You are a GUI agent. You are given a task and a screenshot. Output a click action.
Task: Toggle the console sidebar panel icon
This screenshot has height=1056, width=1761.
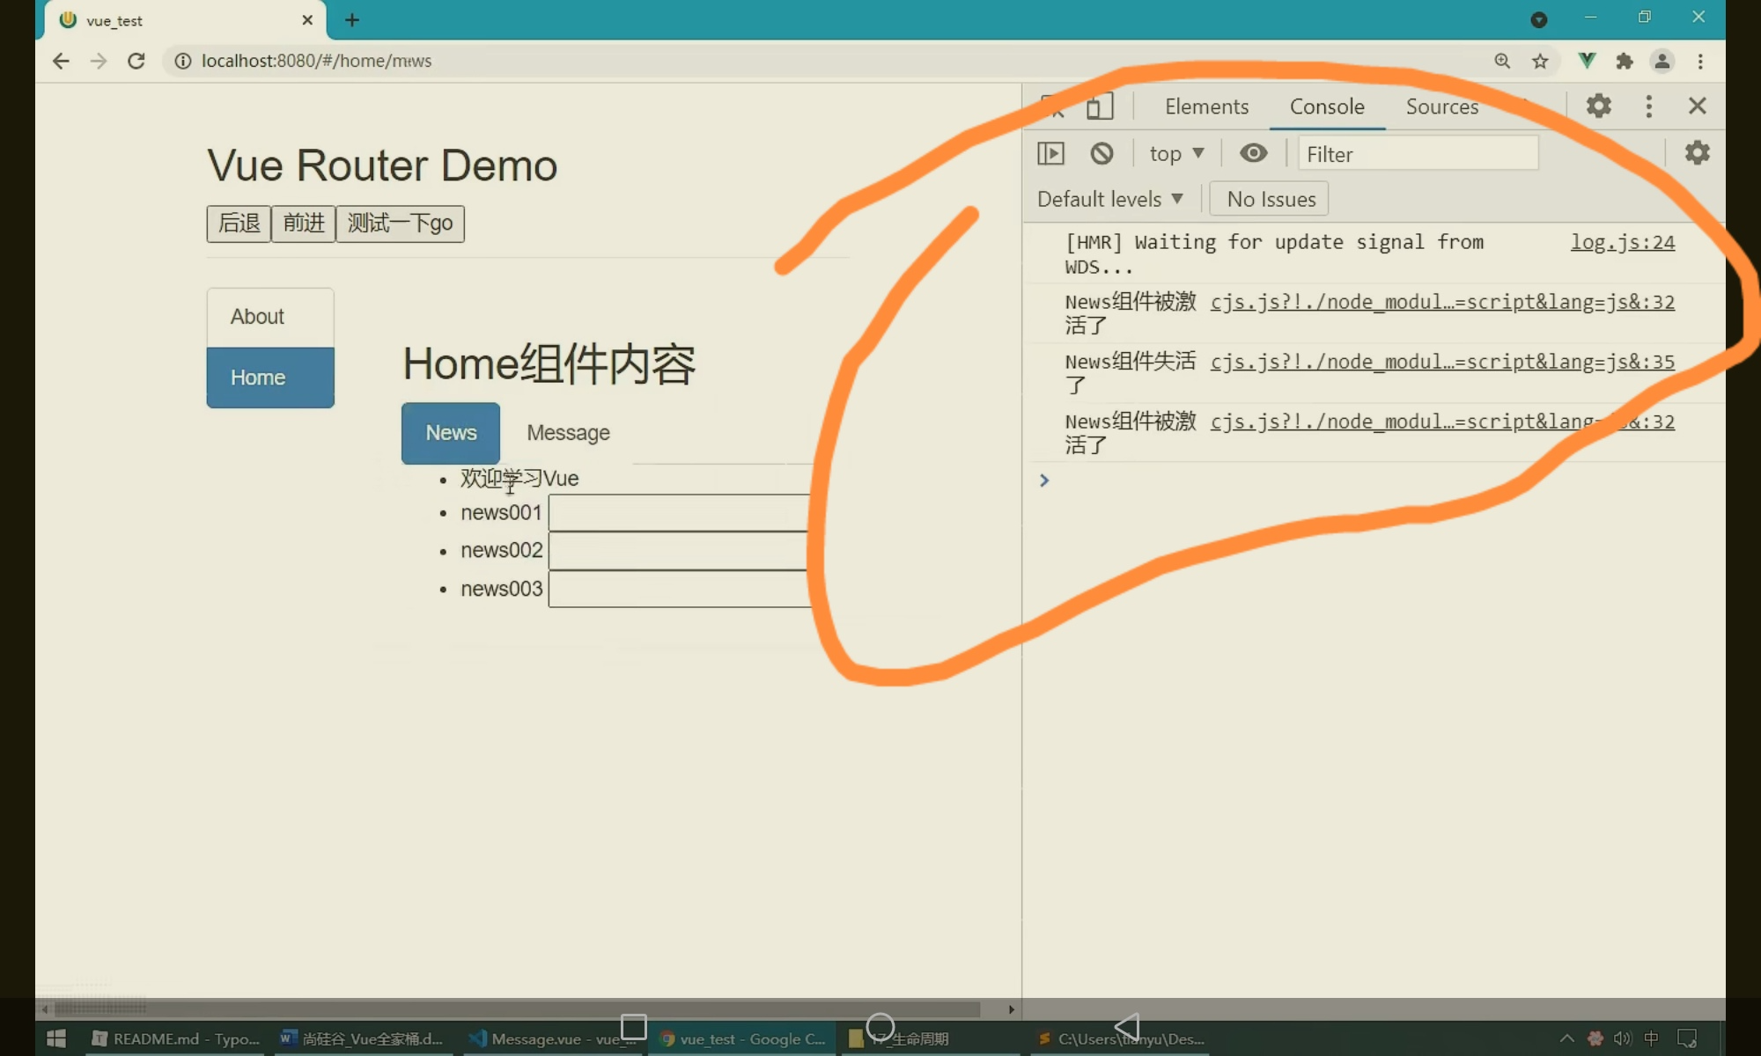[1050, 154]
